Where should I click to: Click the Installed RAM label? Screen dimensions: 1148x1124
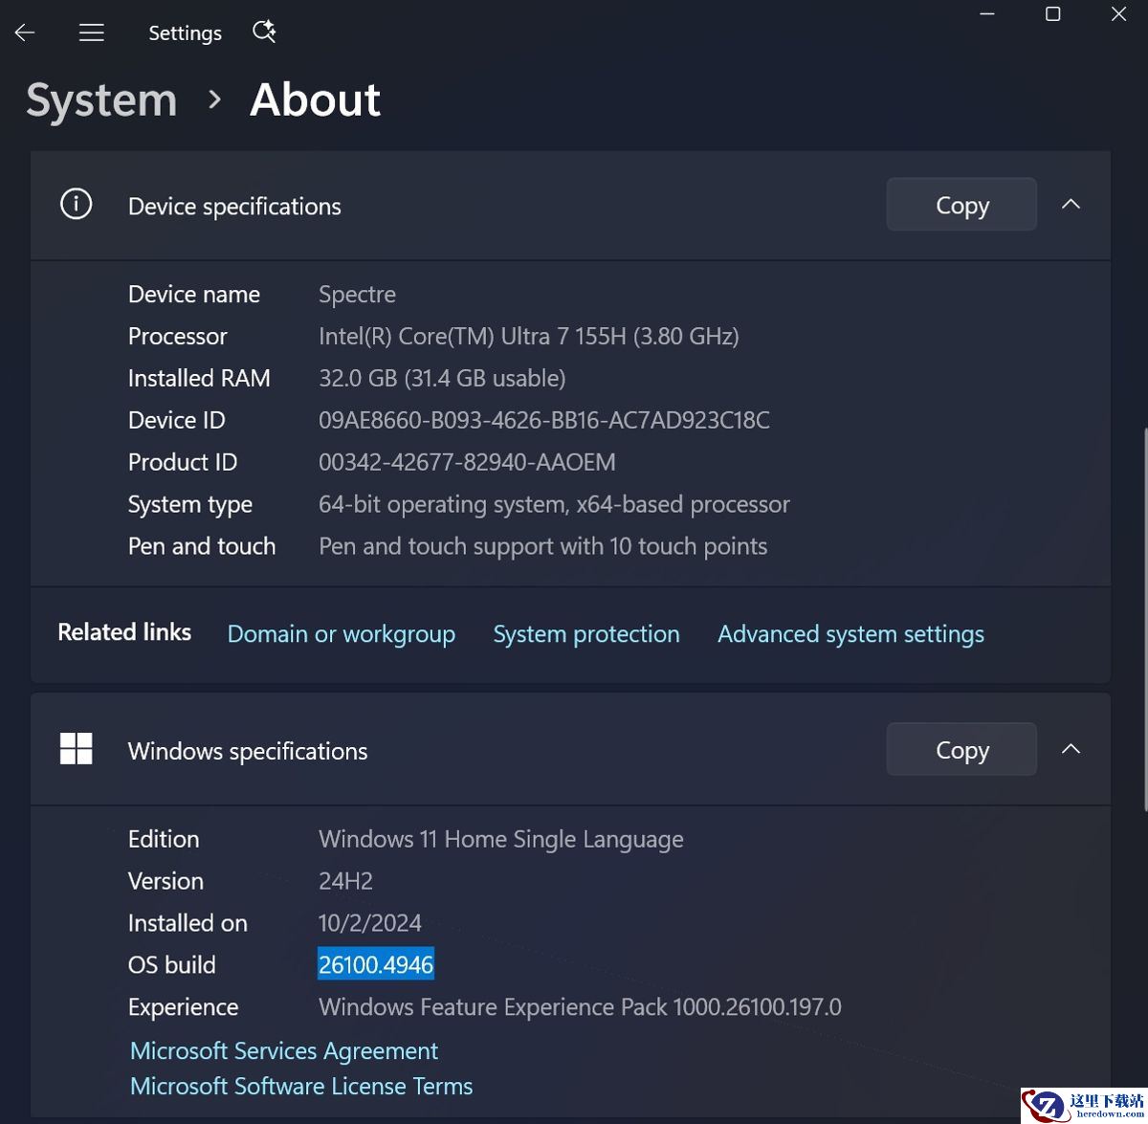[199, 378]
